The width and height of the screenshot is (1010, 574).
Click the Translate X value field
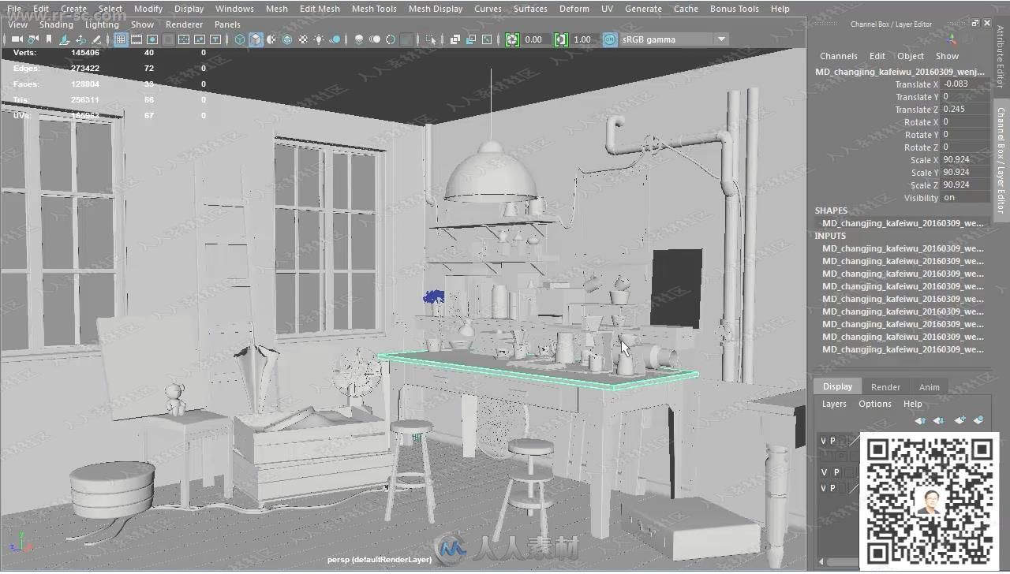pyautogui.click(x=966, y=84)
